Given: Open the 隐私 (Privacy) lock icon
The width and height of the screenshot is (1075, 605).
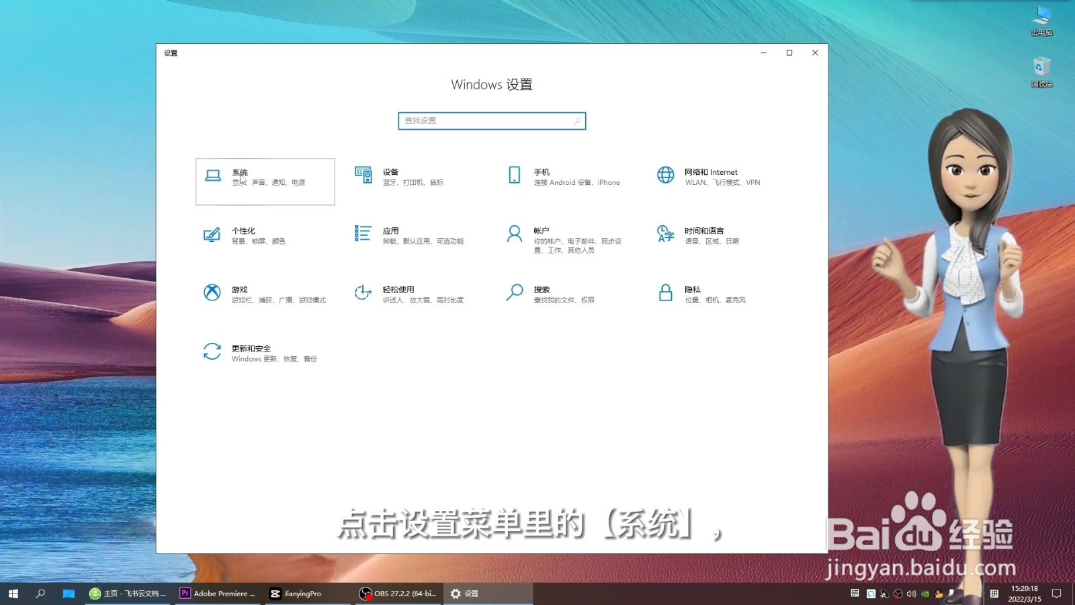Looking at the screenshot, I should (x=665, y=292).
